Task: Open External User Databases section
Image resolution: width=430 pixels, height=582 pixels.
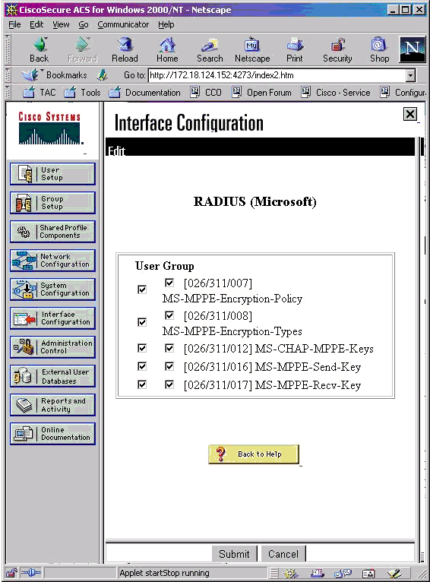Action: [52, 376]
